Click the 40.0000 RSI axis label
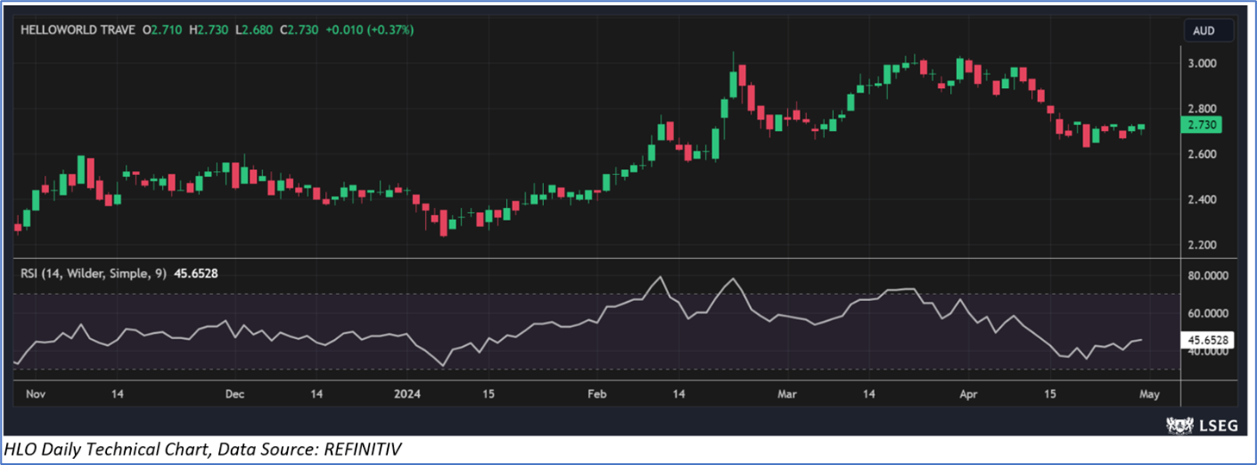This screenshot has width=1257, height=465. click(x=1206, y=352)
